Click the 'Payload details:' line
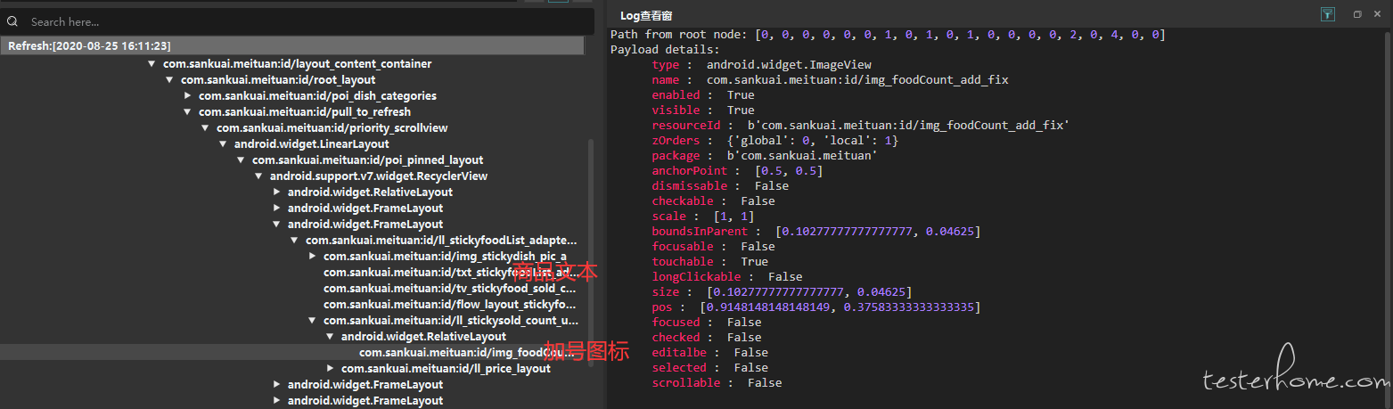Image resolution: width=1393 pixels, height=409 pixels. pos(665,50)
